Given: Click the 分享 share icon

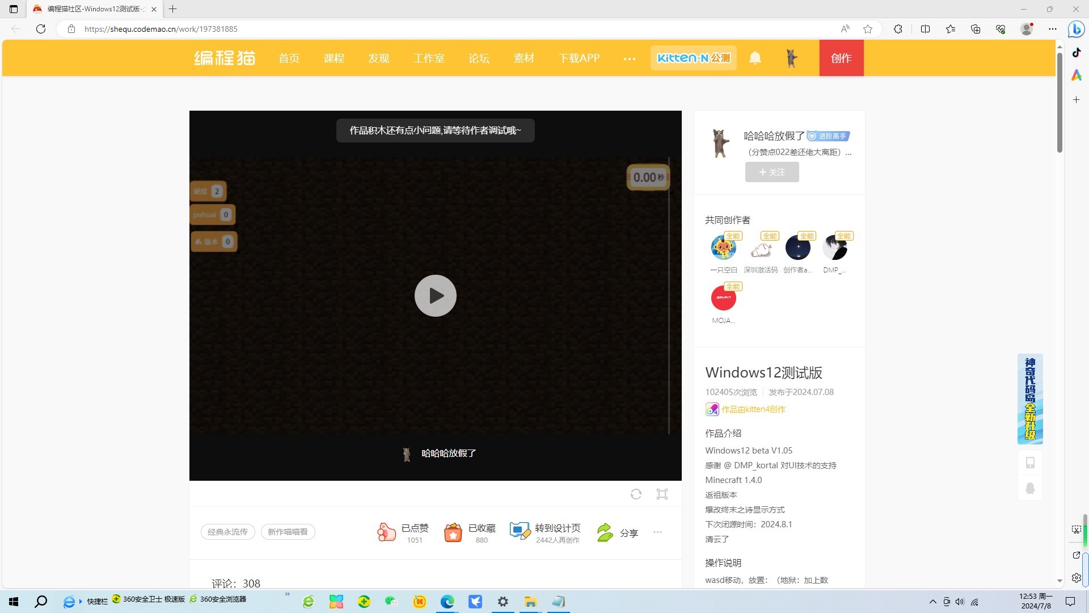Looking at the screenshot, I should click(605, 532).
